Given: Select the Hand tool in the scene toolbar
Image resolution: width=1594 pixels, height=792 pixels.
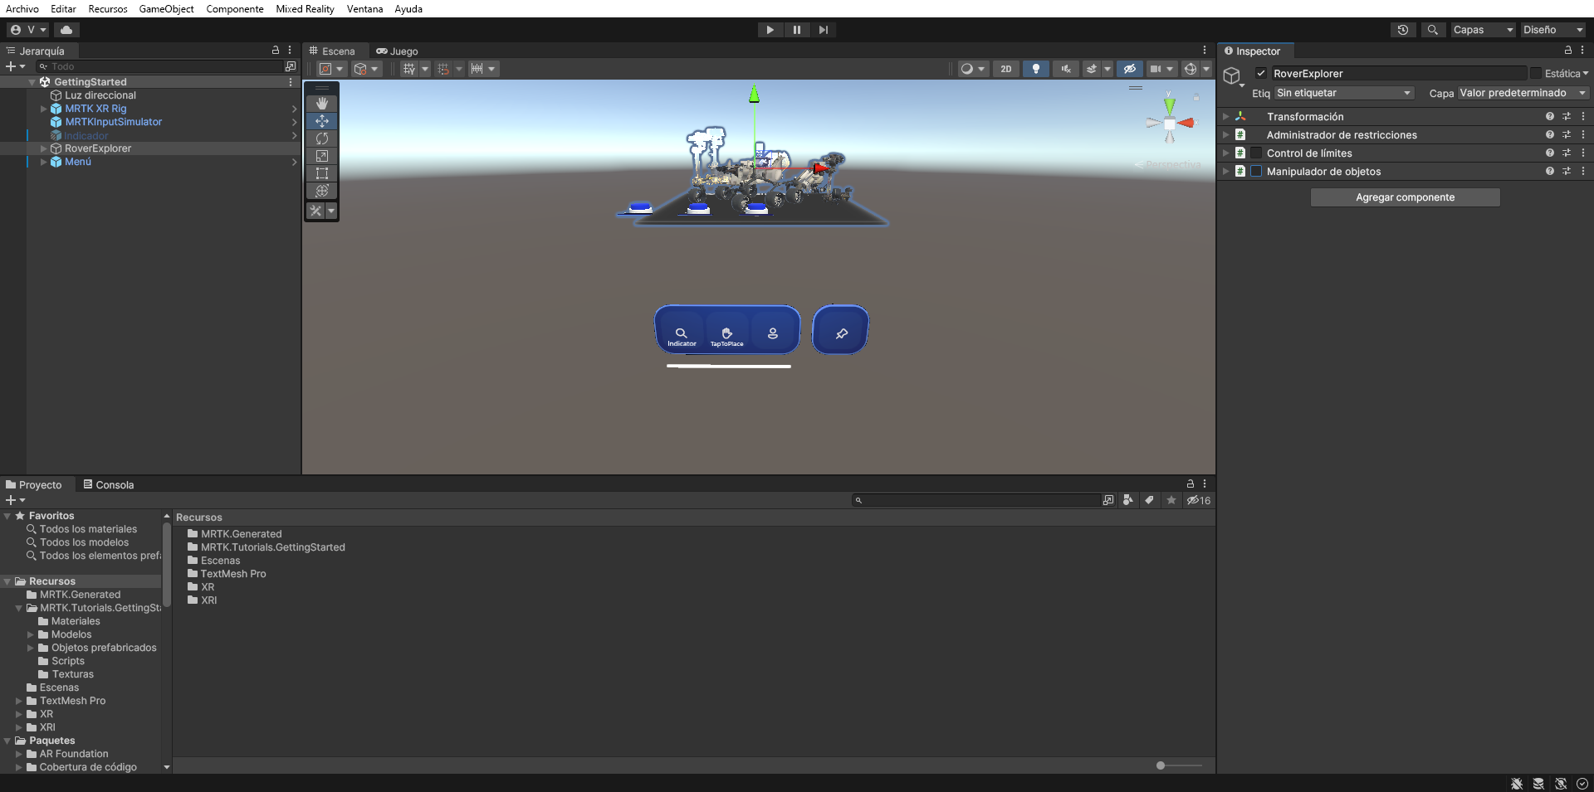Looking at the screenshot, I should [321, 103].
